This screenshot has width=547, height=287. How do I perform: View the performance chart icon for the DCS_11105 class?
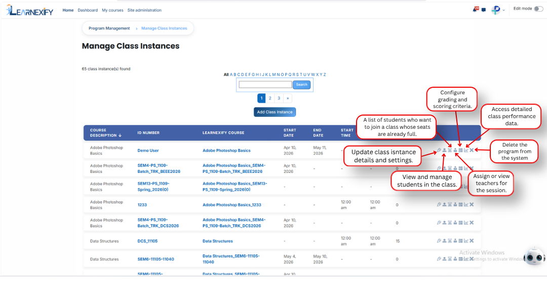click(x=466, y=241)
